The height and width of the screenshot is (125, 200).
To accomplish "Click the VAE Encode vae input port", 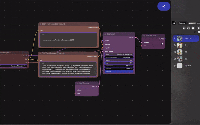I will coord(75,93).
